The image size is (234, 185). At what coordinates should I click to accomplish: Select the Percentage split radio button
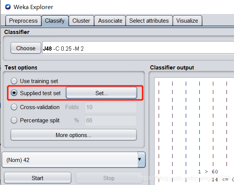point(14,120)
